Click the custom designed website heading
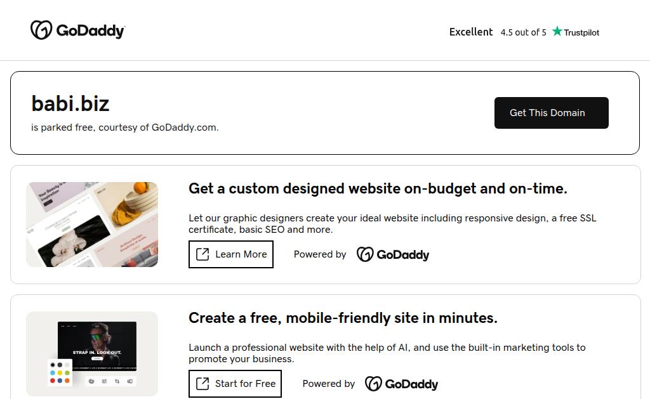 pos(378,188)
